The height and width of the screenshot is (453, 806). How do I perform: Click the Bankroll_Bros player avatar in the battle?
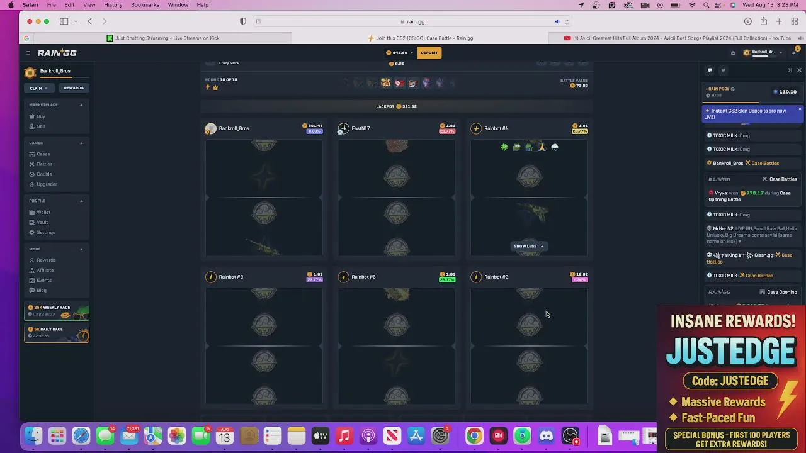coord(211,128)
